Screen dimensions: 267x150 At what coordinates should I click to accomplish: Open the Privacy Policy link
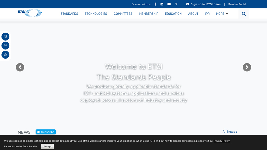click(222, 141)
